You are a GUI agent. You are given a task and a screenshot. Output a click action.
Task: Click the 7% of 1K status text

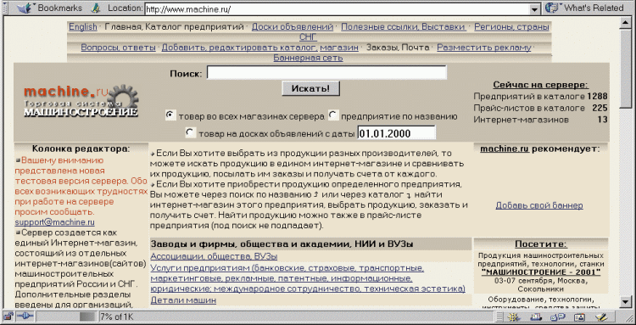(x=117, y=317)
